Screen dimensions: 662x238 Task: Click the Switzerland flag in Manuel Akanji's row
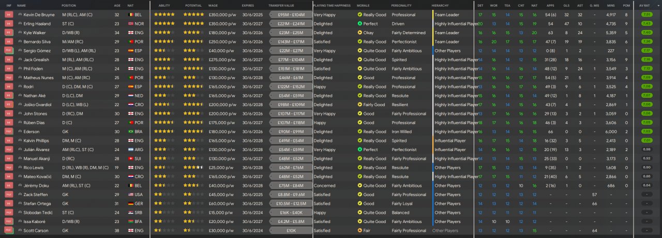pos(130,159)
